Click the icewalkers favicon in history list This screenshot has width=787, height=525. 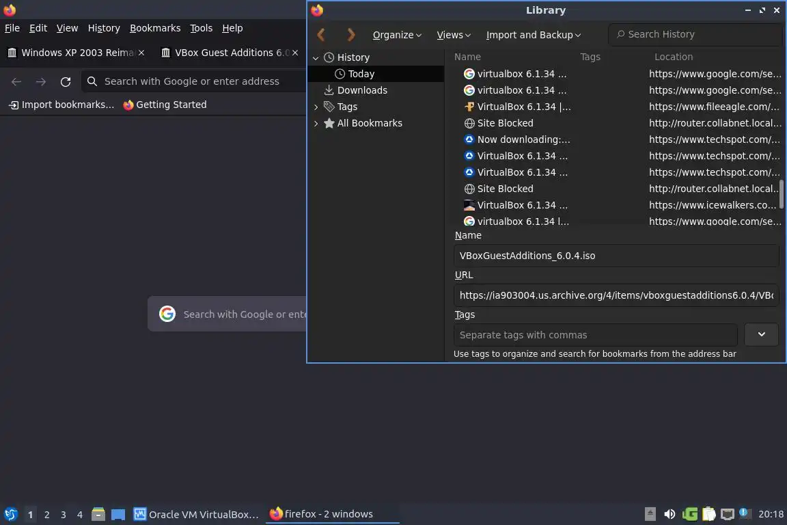469,205
